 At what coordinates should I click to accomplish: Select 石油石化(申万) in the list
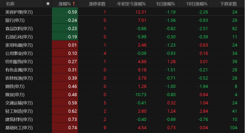pos(19,37)
